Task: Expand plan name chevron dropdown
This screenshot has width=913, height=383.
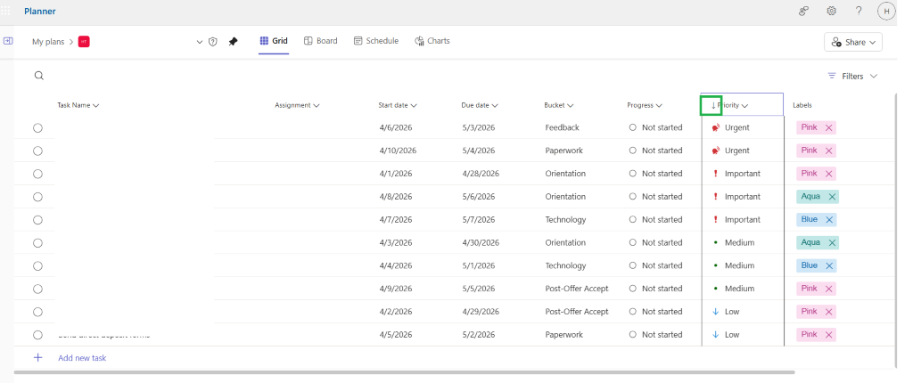Action: tap(200, 42)
